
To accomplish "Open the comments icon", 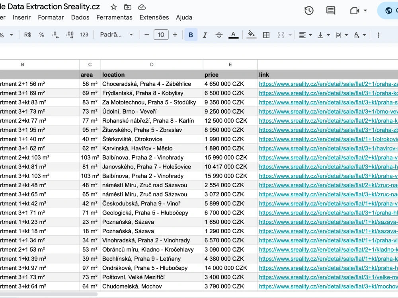I will point(330,11).
